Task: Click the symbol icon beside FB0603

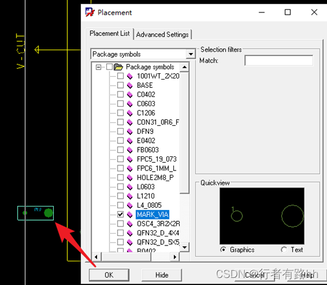Action: coord(129,150)
